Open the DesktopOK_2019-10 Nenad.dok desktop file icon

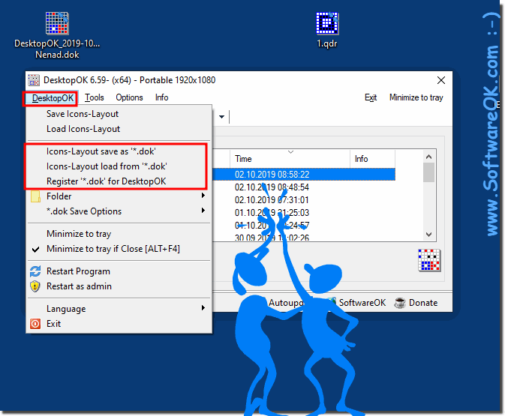point(57,23)
